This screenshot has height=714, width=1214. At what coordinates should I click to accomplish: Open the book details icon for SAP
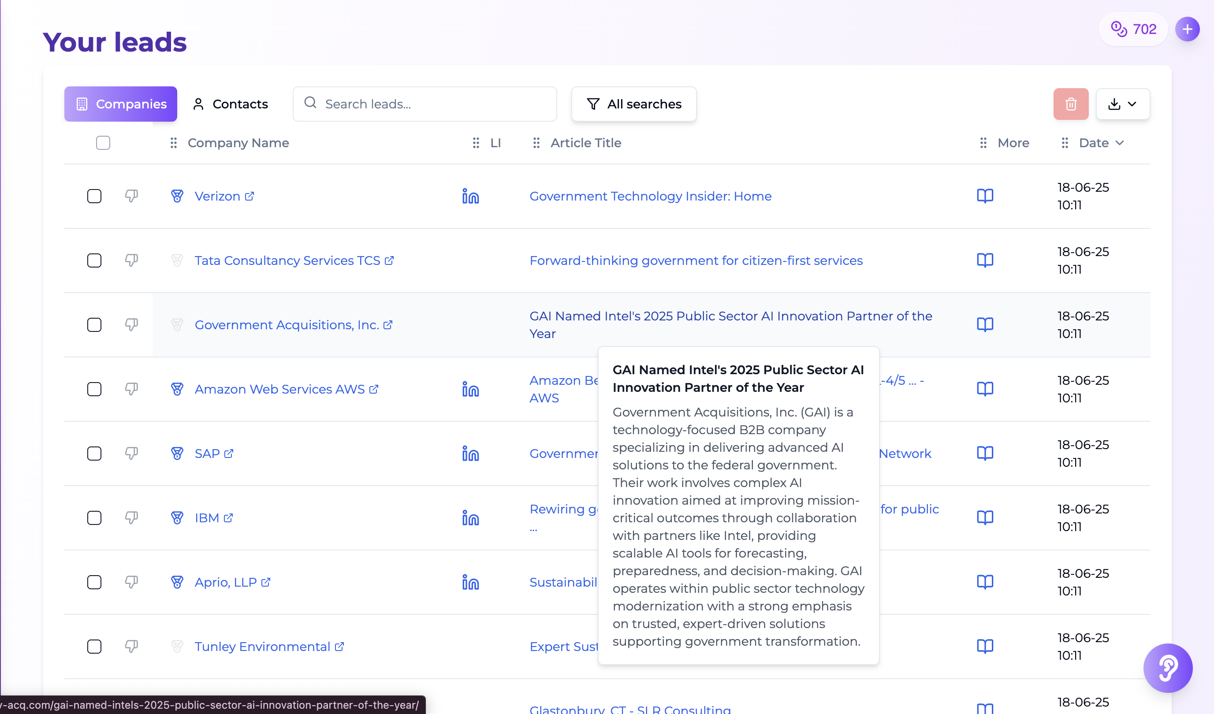point(985,454)
